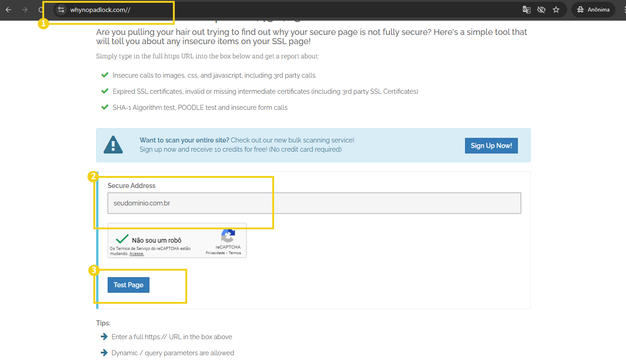The height and width of the screenshot is (364, 626).
Task: Toggle the bookmark star
Action: coord(556,9)
